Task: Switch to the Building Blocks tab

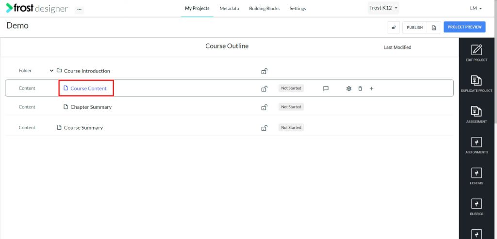Action: [x=264, y=9]
